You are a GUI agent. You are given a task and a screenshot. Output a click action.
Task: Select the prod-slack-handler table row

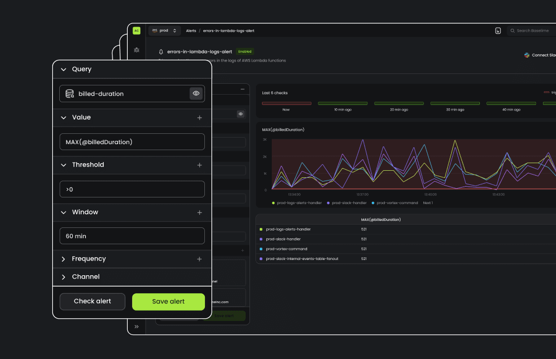point(405,239)
